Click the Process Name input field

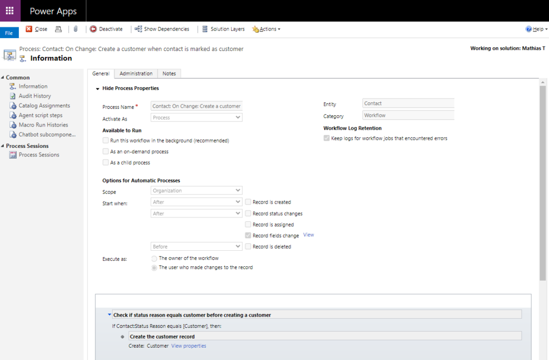[196, 106]
